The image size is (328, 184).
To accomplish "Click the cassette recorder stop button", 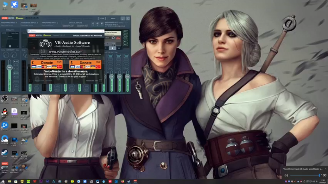I will 112,48.
